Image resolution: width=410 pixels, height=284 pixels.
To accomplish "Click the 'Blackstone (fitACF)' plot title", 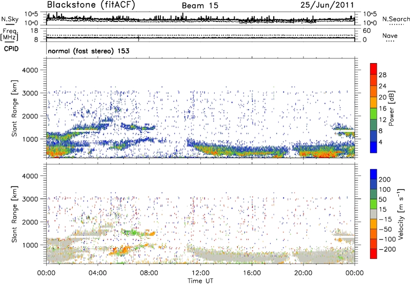I will [91, 5].
